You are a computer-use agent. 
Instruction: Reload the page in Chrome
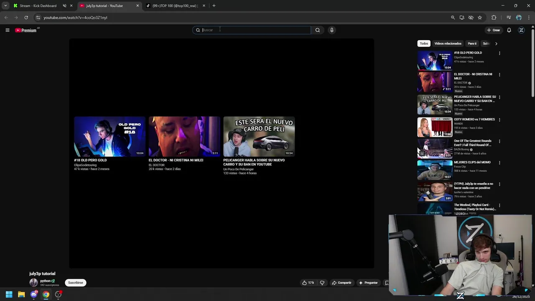[x=26, y=18]
